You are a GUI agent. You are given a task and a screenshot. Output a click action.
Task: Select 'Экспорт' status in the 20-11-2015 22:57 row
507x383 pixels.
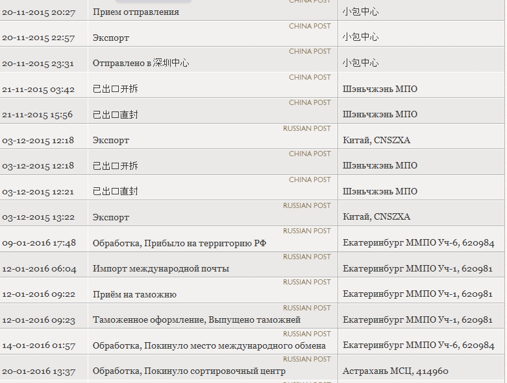(111, 38)
